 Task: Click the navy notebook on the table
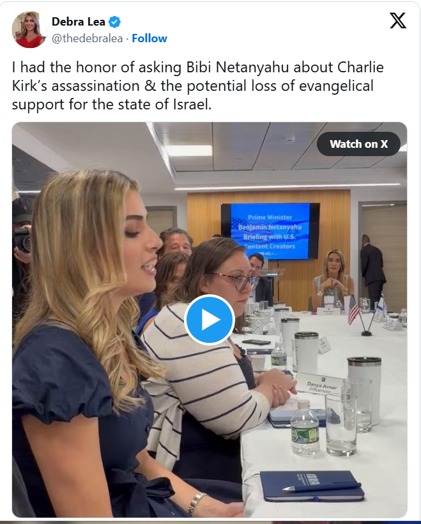311,486
